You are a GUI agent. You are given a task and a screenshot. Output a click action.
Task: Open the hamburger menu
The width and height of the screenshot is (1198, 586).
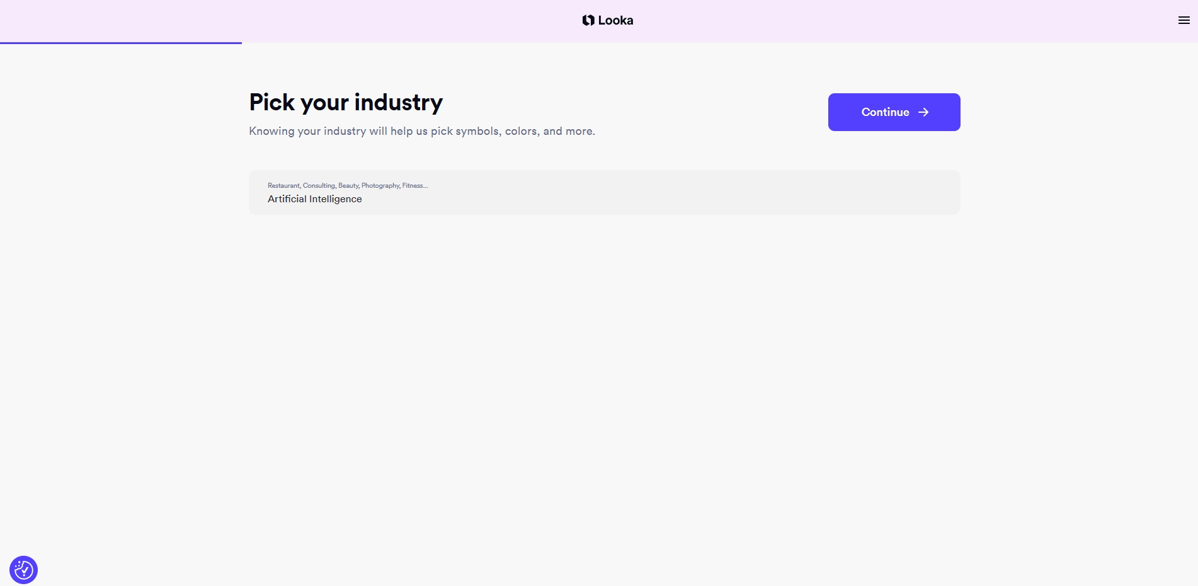1184,20
